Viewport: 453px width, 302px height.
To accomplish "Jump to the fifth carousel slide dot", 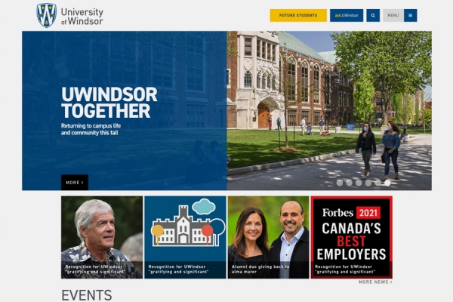I will point(378,182).
